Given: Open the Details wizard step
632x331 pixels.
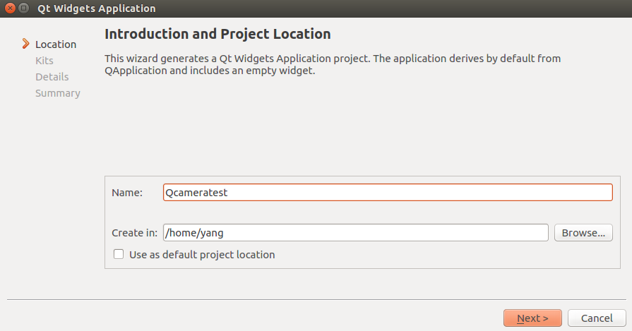Looking at the screenshot, I should [52, 77].
